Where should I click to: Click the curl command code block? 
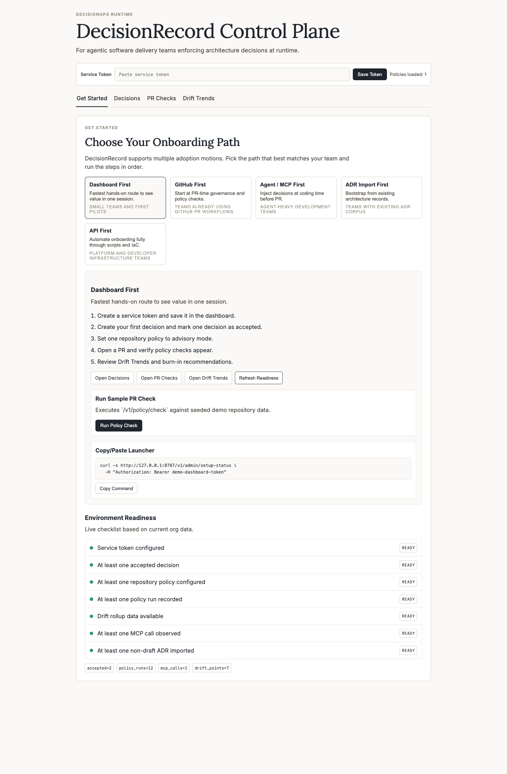(x=253, y=469)
